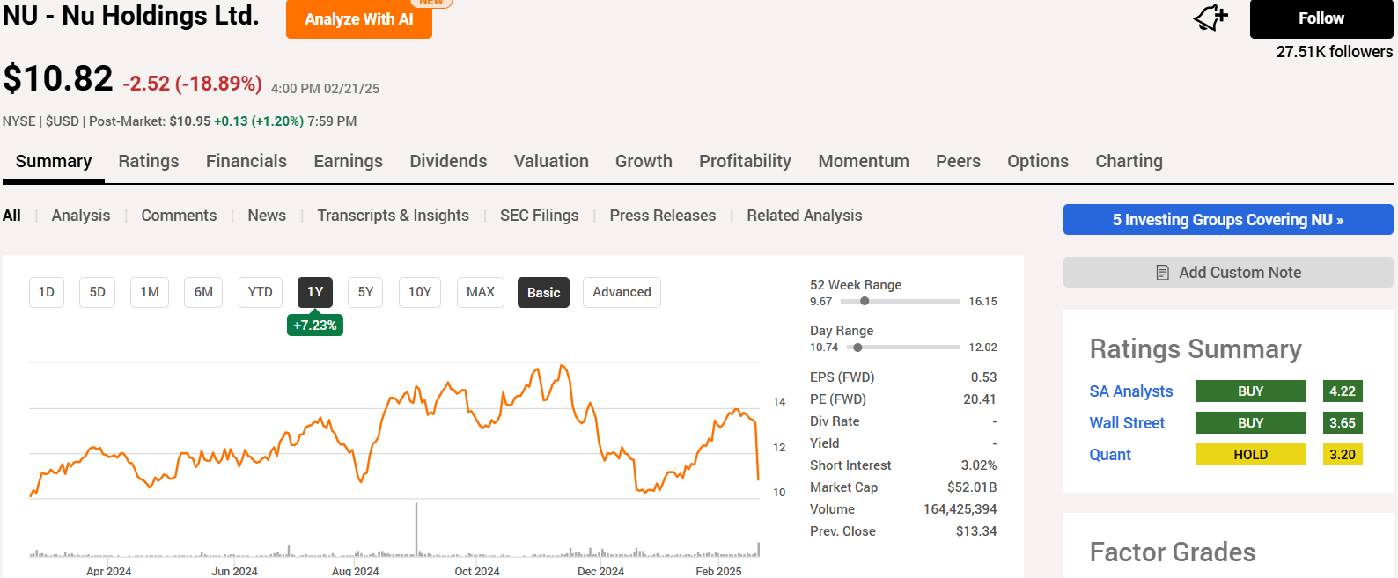
Task: Click the Factor Grades heading
Action: coord(1173,552)
